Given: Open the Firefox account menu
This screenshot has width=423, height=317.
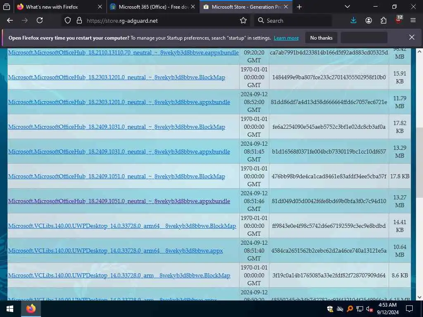Looking at the screenshot, I should pos(368,21).
